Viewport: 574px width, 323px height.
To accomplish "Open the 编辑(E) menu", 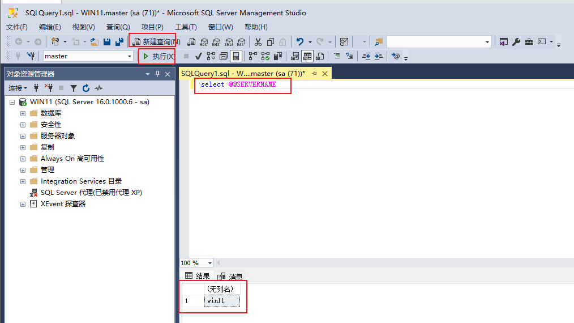I will point(50,27).
